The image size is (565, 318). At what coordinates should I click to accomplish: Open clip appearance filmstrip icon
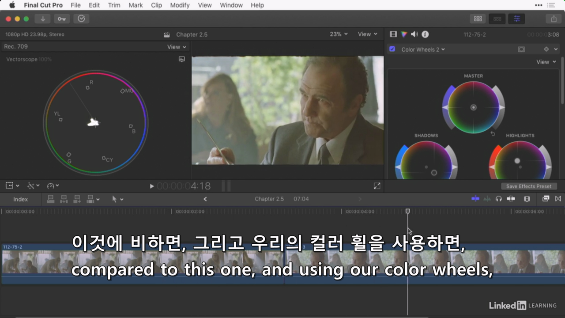point(527,199)
